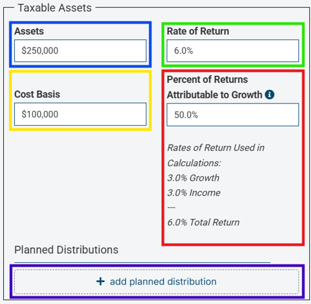
Task: Click the Cost Basis label
Action: tap(37, 94)
